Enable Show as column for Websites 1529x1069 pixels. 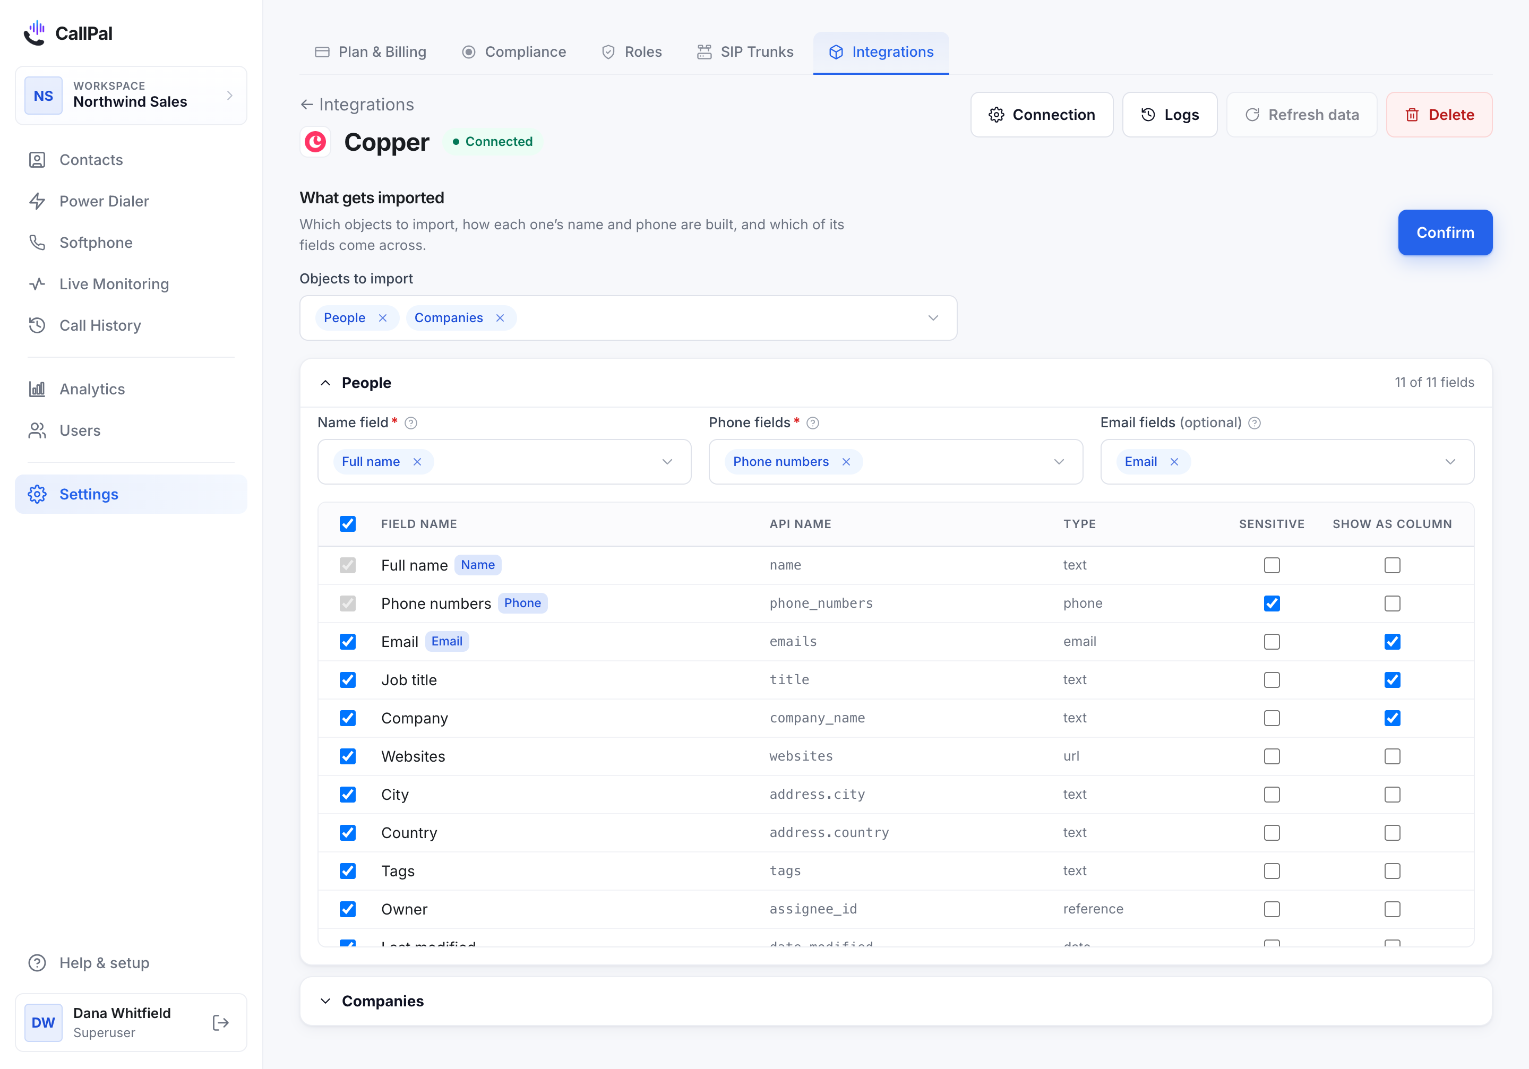coord(1393,756)
